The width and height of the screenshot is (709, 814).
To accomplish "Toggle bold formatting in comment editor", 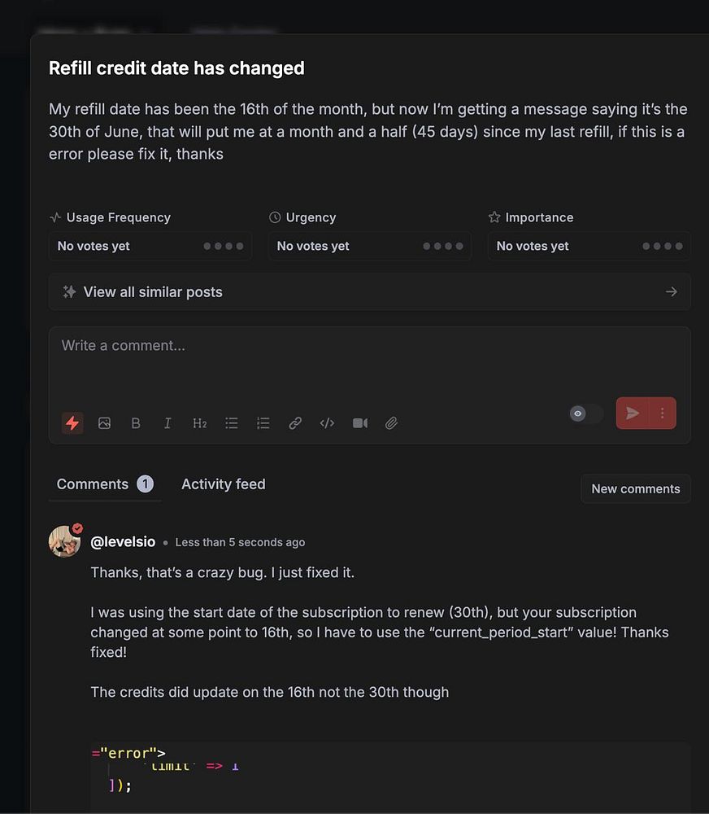I will click(x=136, y=423).
